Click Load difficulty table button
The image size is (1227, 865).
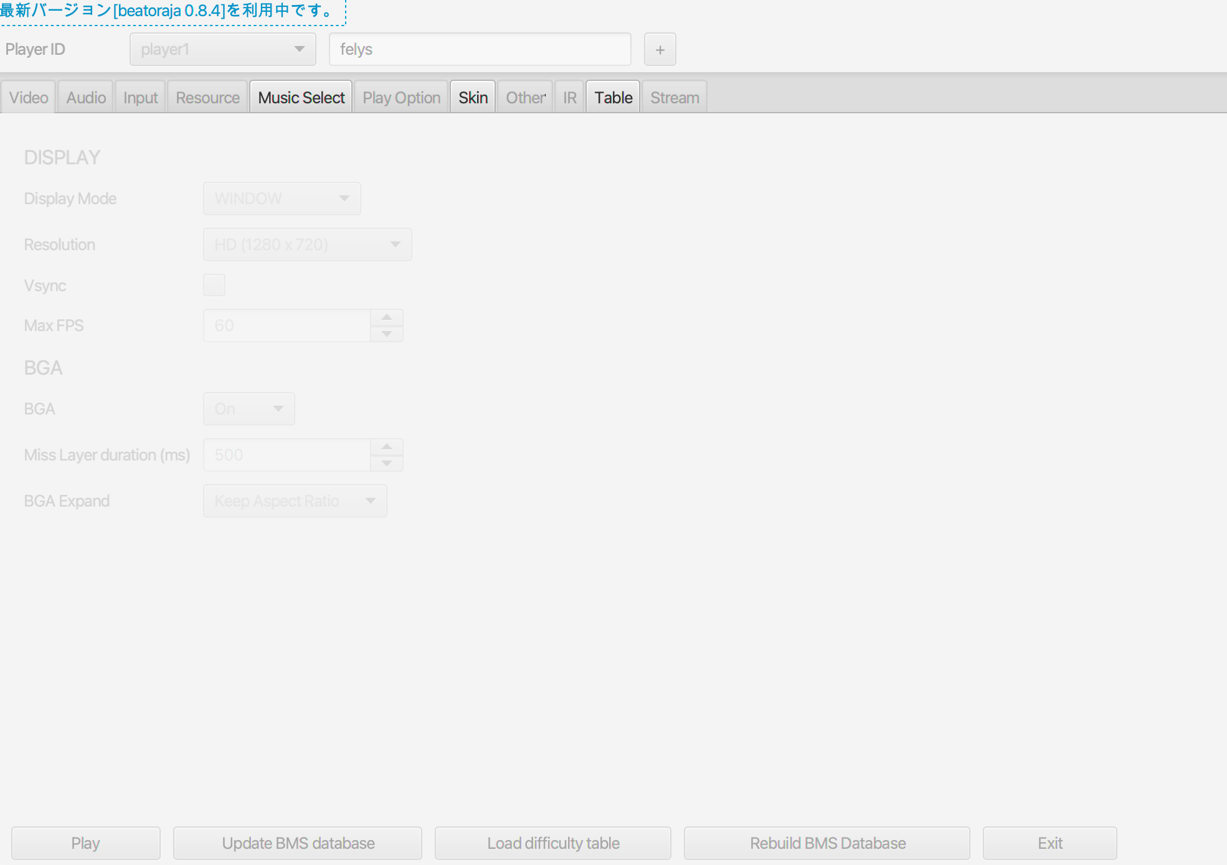pos(552,843)
